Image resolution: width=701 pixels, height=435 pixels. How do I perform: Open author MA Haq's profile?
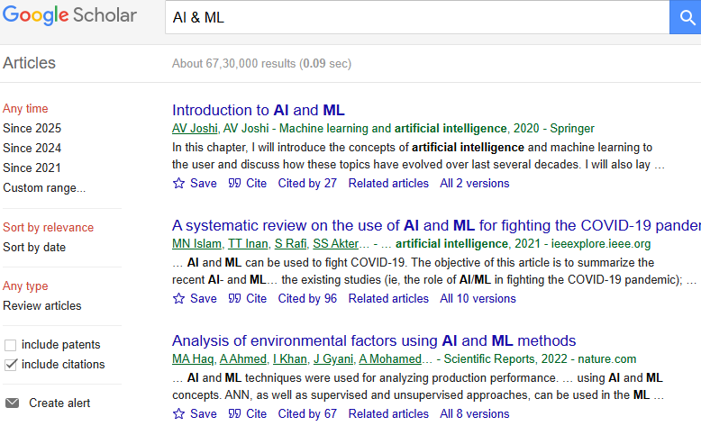(x=193, y=359)
